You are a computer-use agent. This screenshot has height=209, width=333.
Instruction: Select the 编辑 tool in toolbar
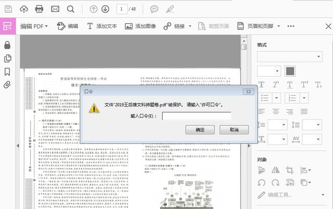click(68, 26)
